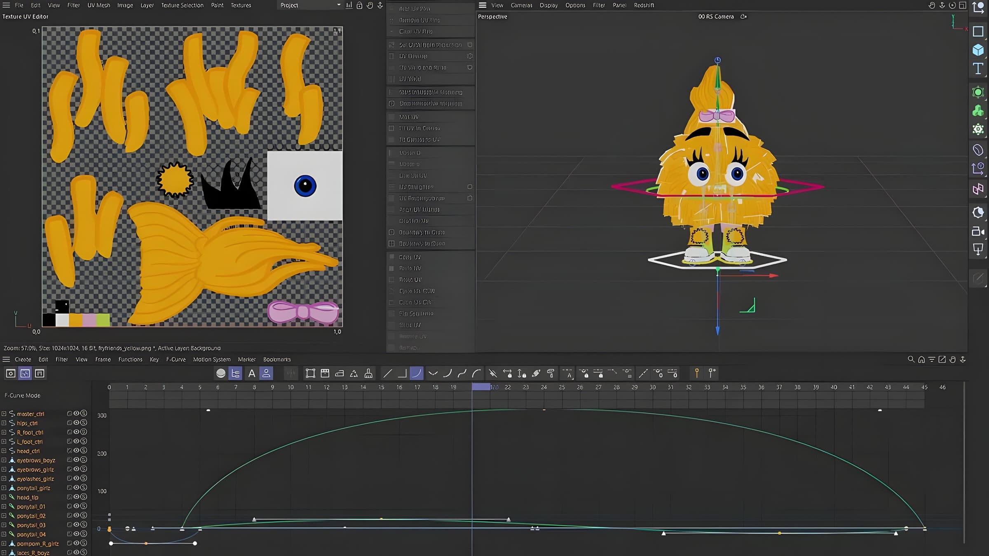This screenshot has height=556, width=989.
Task: Toggle the hierarchy link view icon in timeline
Action: click(236, 373)
